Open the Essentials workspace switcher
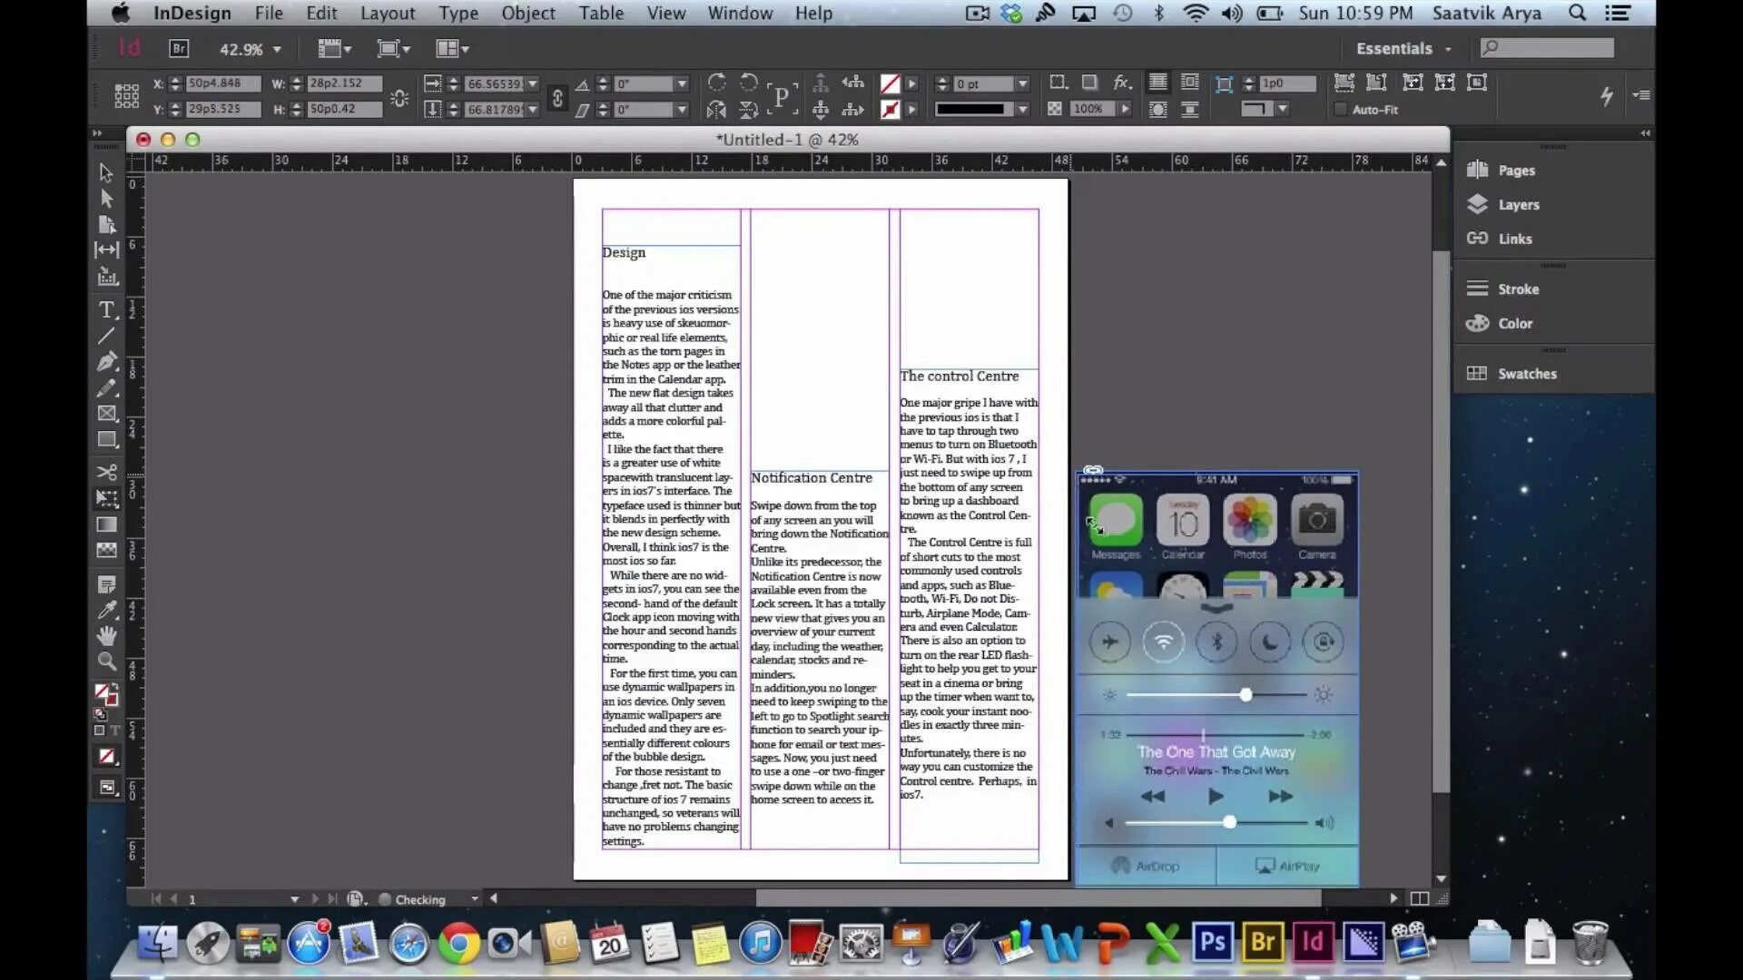This screenshot has height=980, width=1743. (1403, 49)
